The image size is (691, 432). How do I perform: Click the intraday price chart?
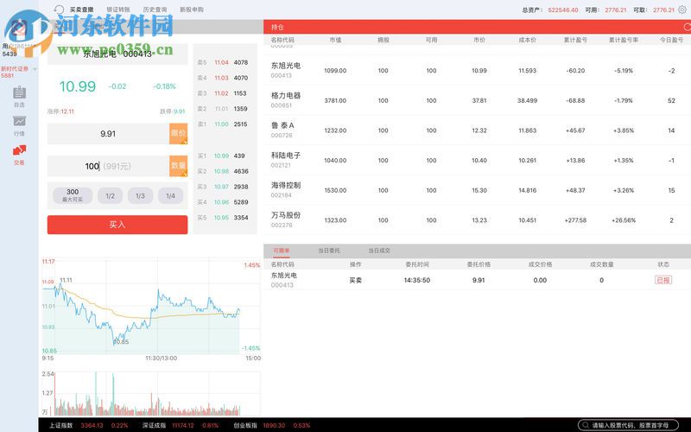[150, 307]
